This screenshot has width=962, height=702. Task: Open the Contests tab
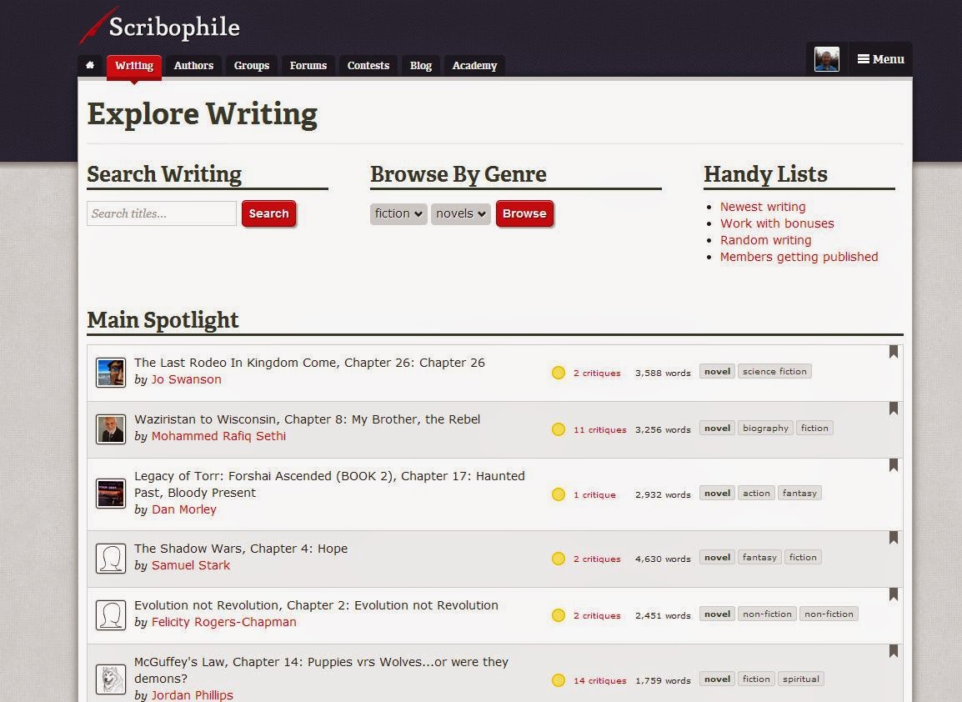[x=368, y=65]
